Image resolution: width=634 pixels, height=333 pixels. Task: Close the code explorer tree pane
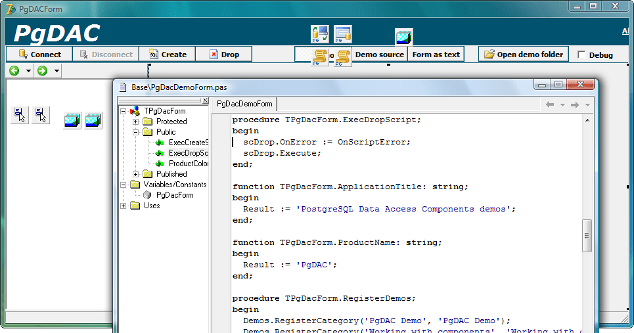point(206,100)
